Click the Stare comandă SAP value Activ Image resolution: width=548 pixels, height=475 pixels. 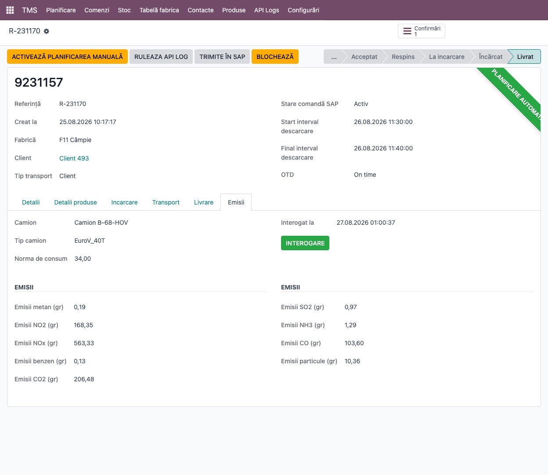point(361,104)
